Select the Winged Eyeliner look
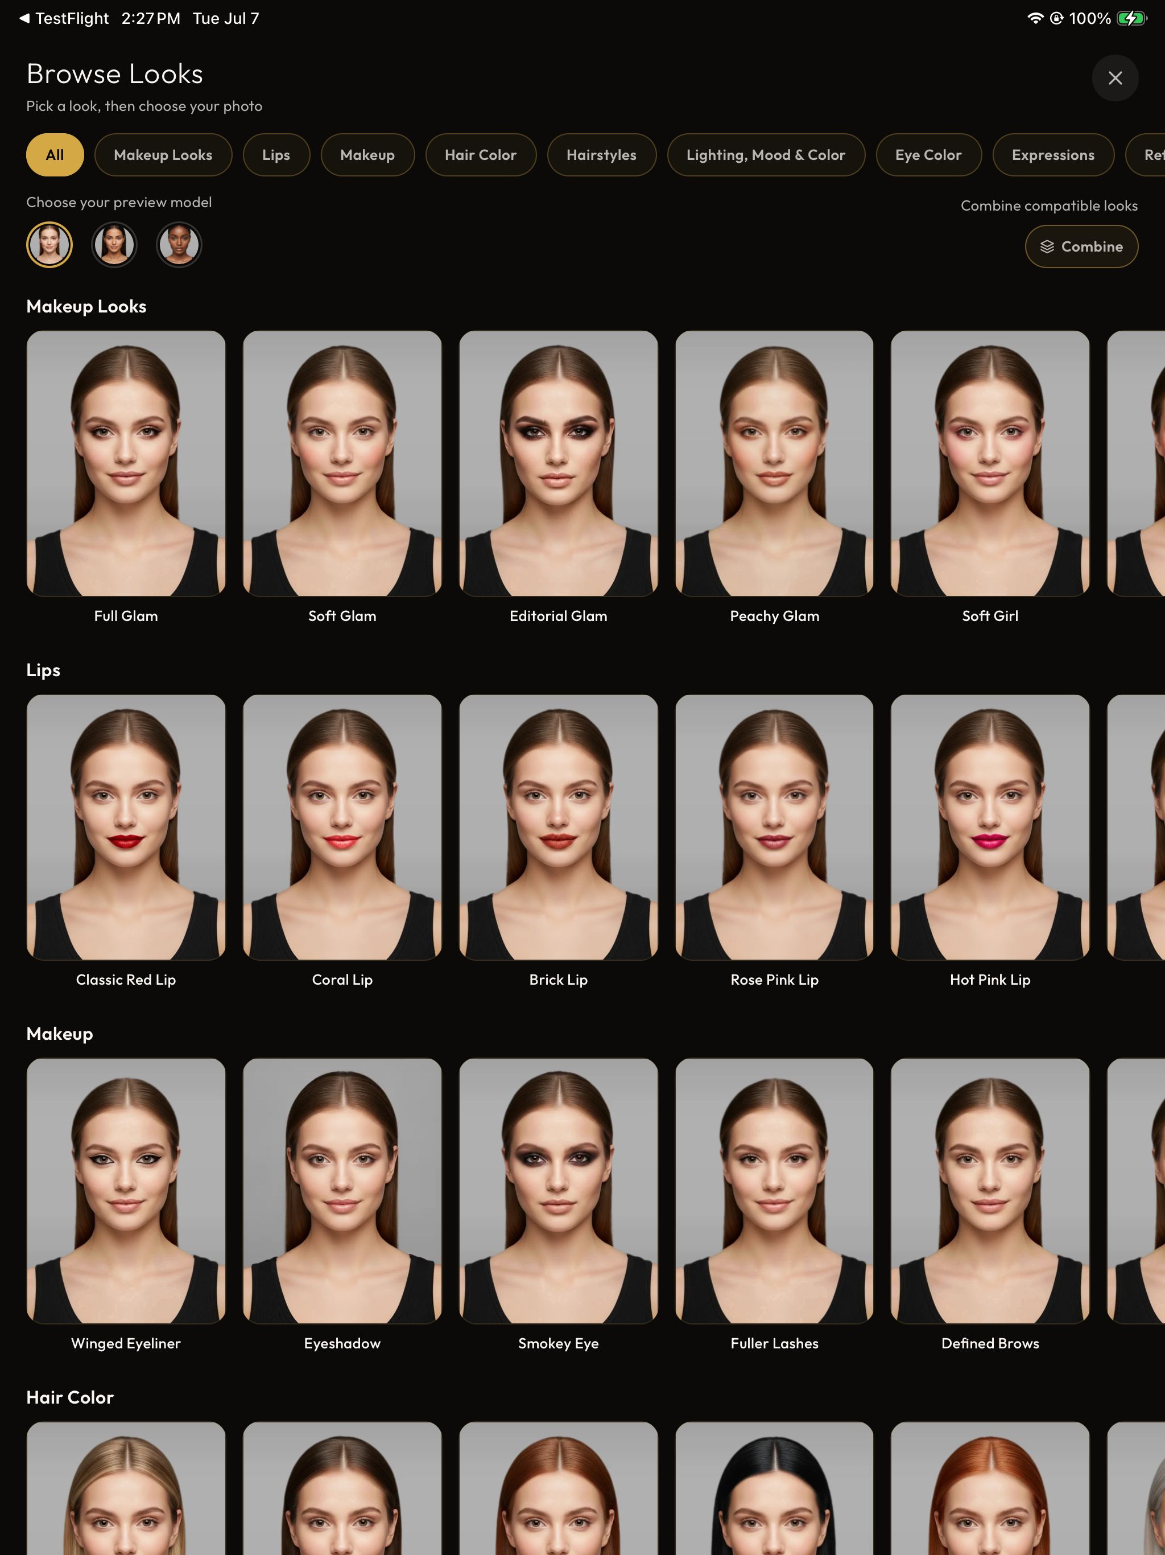 [x=126, y=1191]
